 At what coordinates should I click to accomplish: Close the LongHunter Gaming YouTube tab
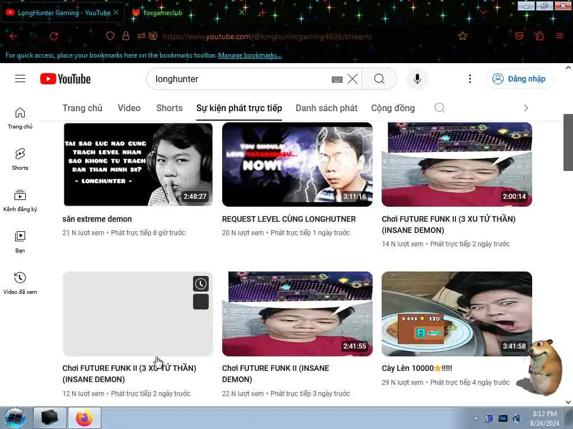[x=116, y=12]
